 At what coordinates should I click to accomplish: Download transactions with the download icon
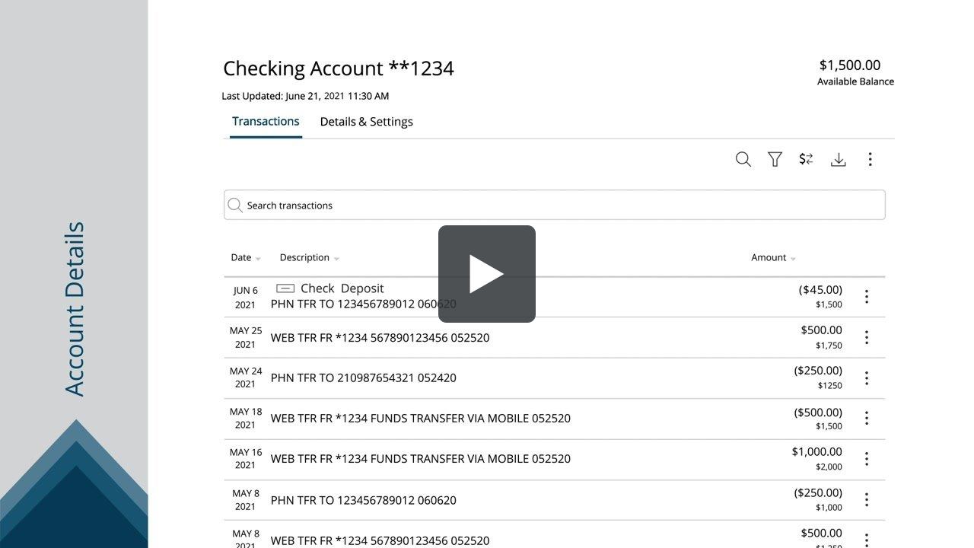pyautogui.click(x=838, y=159)
